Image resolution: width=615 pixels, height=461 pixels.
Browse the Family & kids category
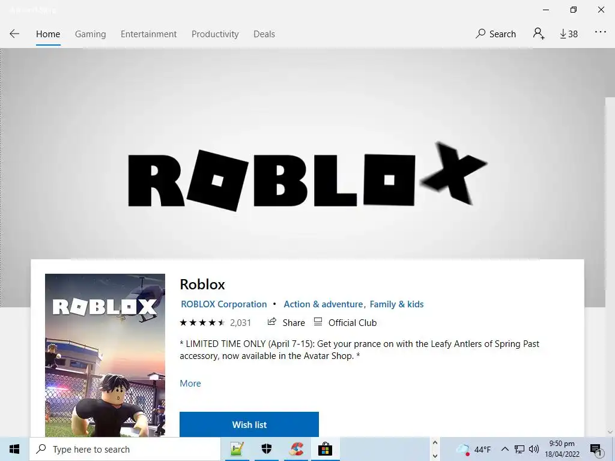click(x=396, y=304)
